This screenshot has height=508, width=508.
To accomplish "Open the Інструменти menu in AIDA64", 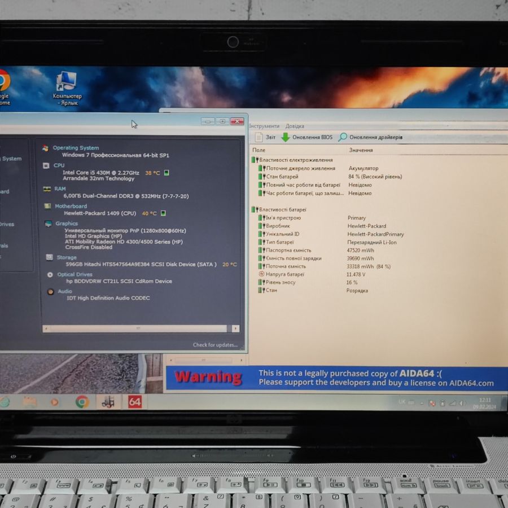I will coord(264,126).
